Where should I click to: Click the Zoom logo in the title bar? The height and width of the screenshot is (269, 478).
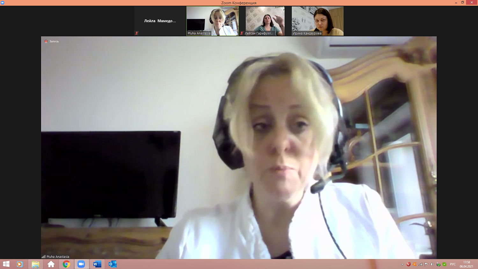click(x=3, y=3)
